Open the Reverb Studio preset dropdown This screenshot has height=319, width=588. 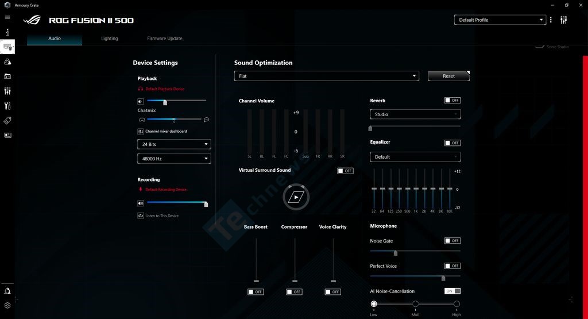click(x=415, y=114)
